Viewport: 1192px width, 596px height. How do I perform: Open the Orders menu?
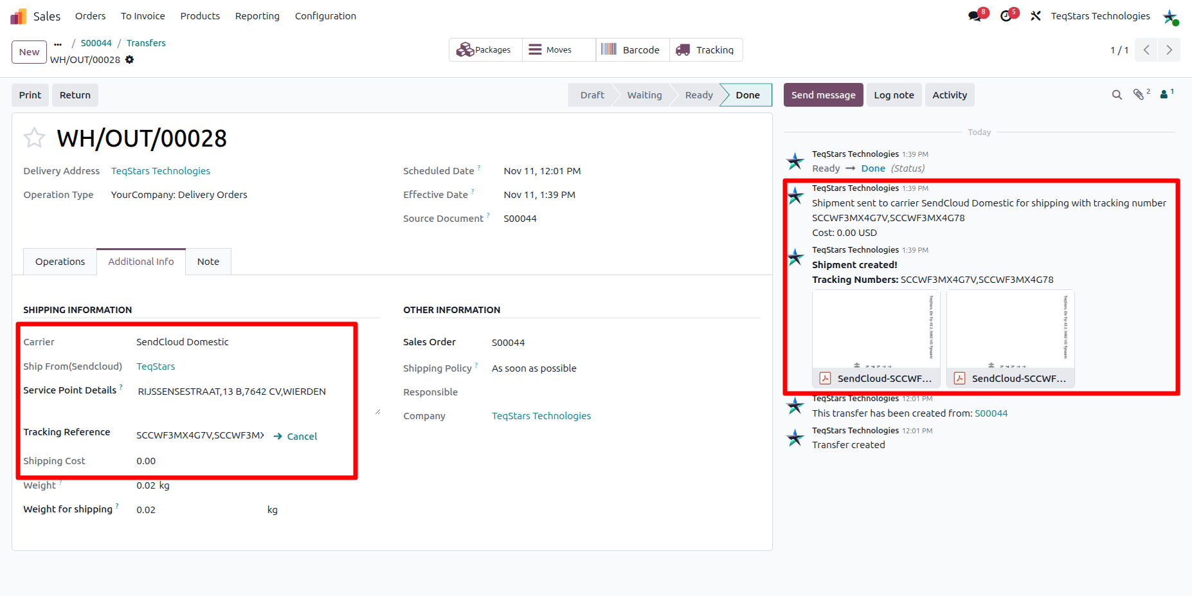90,16
